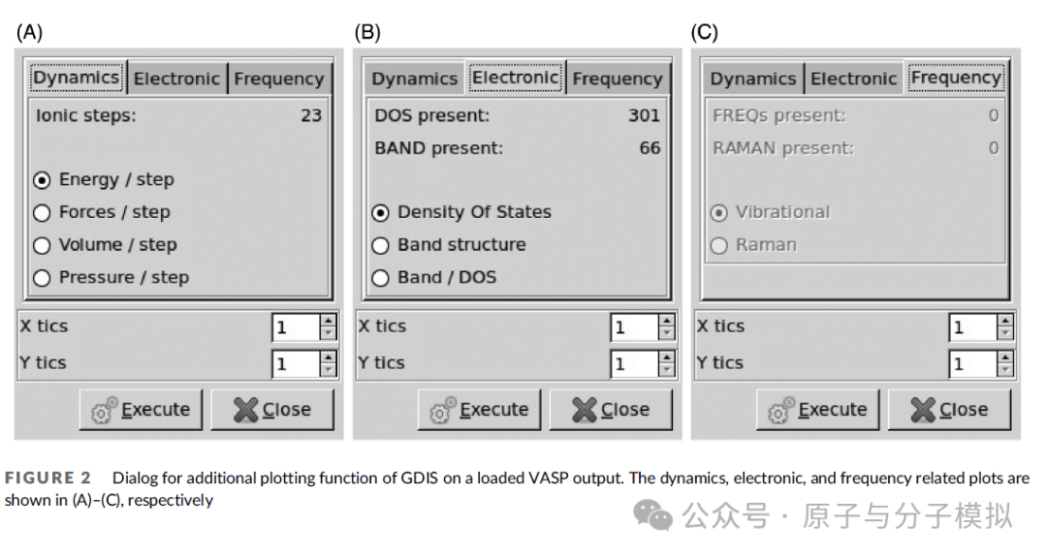Image resolution: width=1047 pixels, height=558 pixels.
Task: Click the X tics input field in dialog B
Action: pyautogui.click(x=634, y=327)
